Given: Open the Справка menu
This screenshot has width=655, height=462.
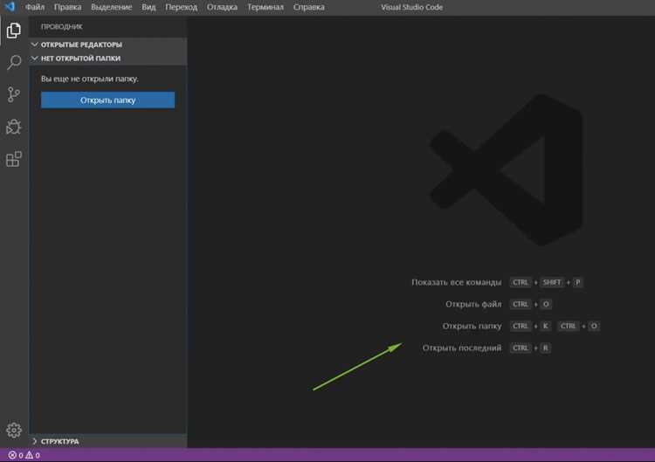Looking at the screenshot, I should [308, 7].
